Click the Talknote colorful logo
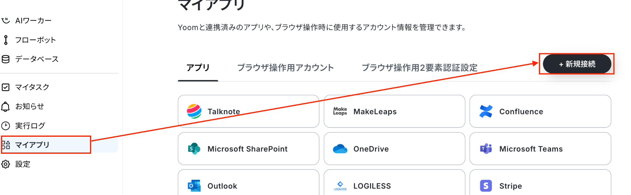The height and width of the screenshot is (195, 631). coord(194,111)
